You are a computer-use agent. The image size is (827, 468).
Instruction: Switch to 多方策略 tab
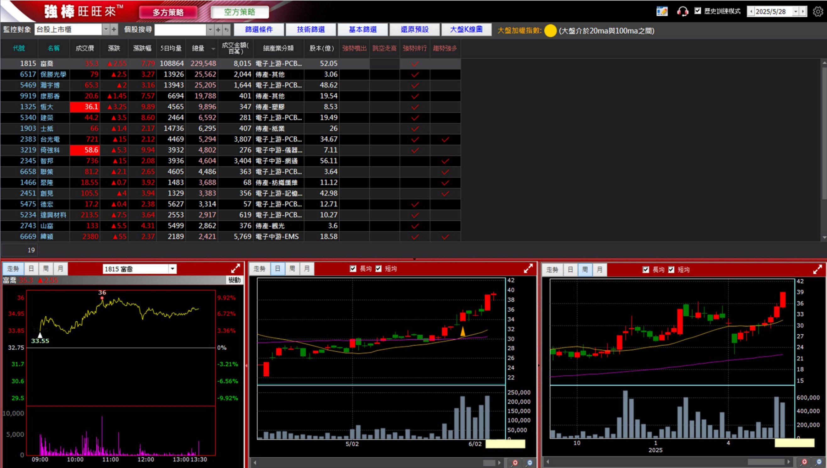[x=168, y=12]
